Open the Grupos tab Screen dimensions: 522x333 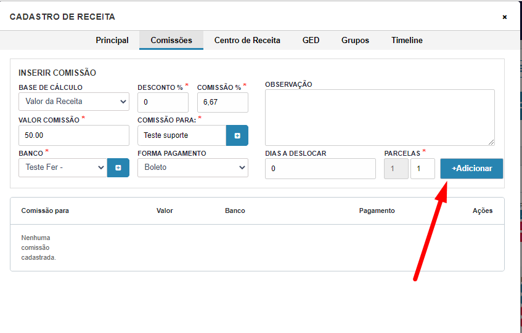pos(355,40)
